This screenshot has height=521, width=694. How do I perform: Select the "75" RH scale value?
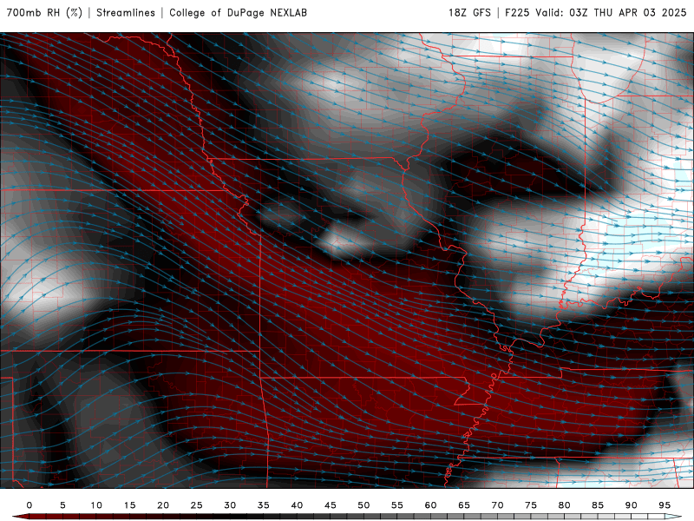pos(531,505)
